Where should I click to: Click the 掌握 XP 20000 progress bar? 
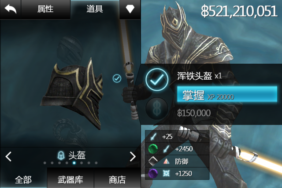coord(227,94)
